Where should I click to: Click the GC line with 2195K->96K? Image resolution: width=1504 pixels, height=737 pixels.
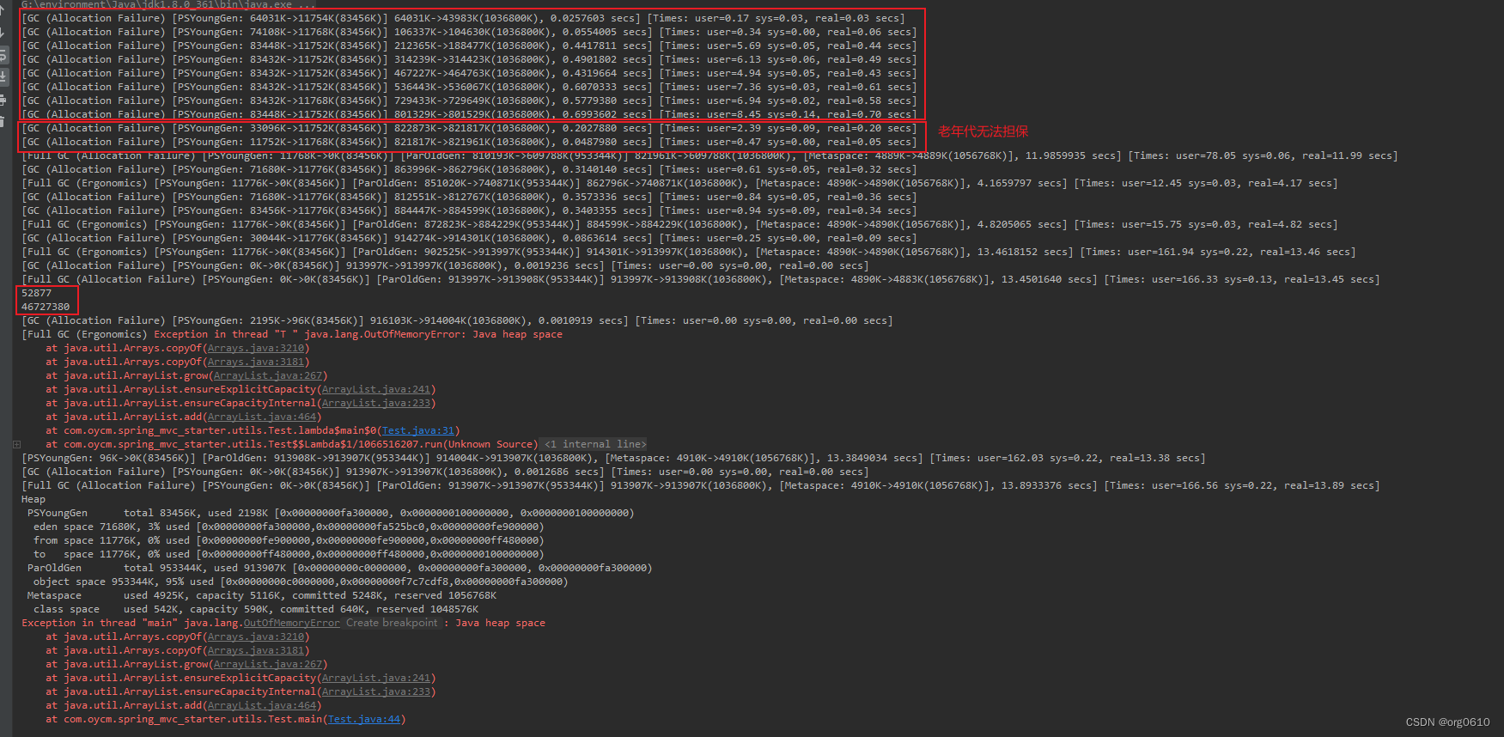click(x=457, y=320)
